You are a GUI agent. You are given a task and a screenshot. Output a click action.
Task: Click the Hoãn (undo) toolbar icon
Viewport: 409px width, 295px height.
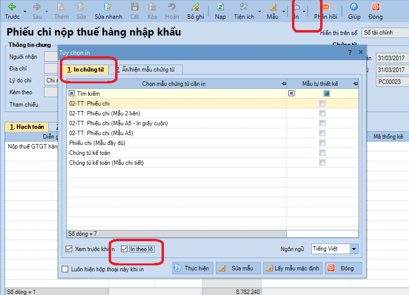[x=172, y=7]
